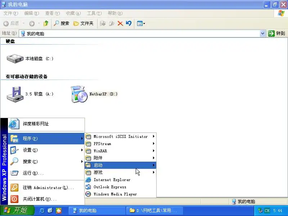Open Settings (设置) in Start menu

pyautogui.click(x=46, y=150)
